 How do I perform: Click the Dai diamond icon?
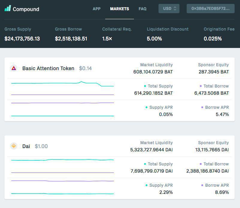tap(14, 146)
